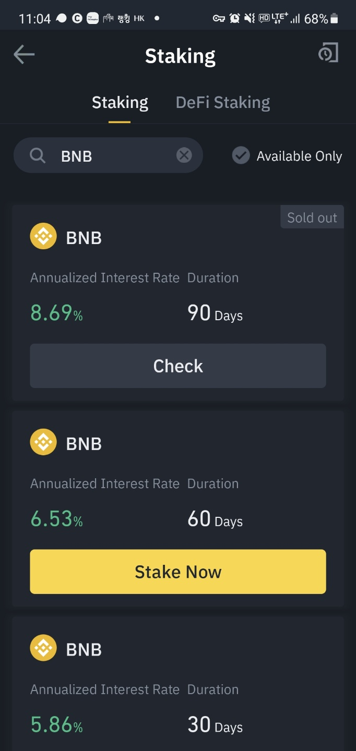Tap the search magnifier icon
This screenshot has width=356, height=751.
pyautogui.click(x=38, y=155)
